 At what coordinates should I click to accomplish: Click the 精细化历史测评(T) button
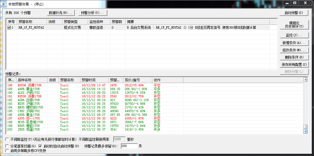coord(294,24)
